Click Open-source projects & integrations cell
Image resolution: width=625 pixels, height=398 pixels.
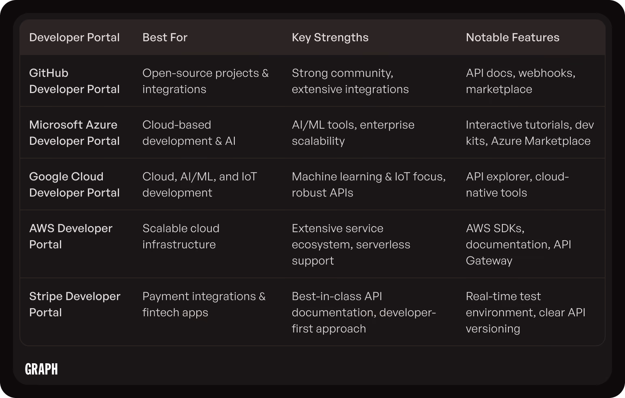(x=206, y=81)
